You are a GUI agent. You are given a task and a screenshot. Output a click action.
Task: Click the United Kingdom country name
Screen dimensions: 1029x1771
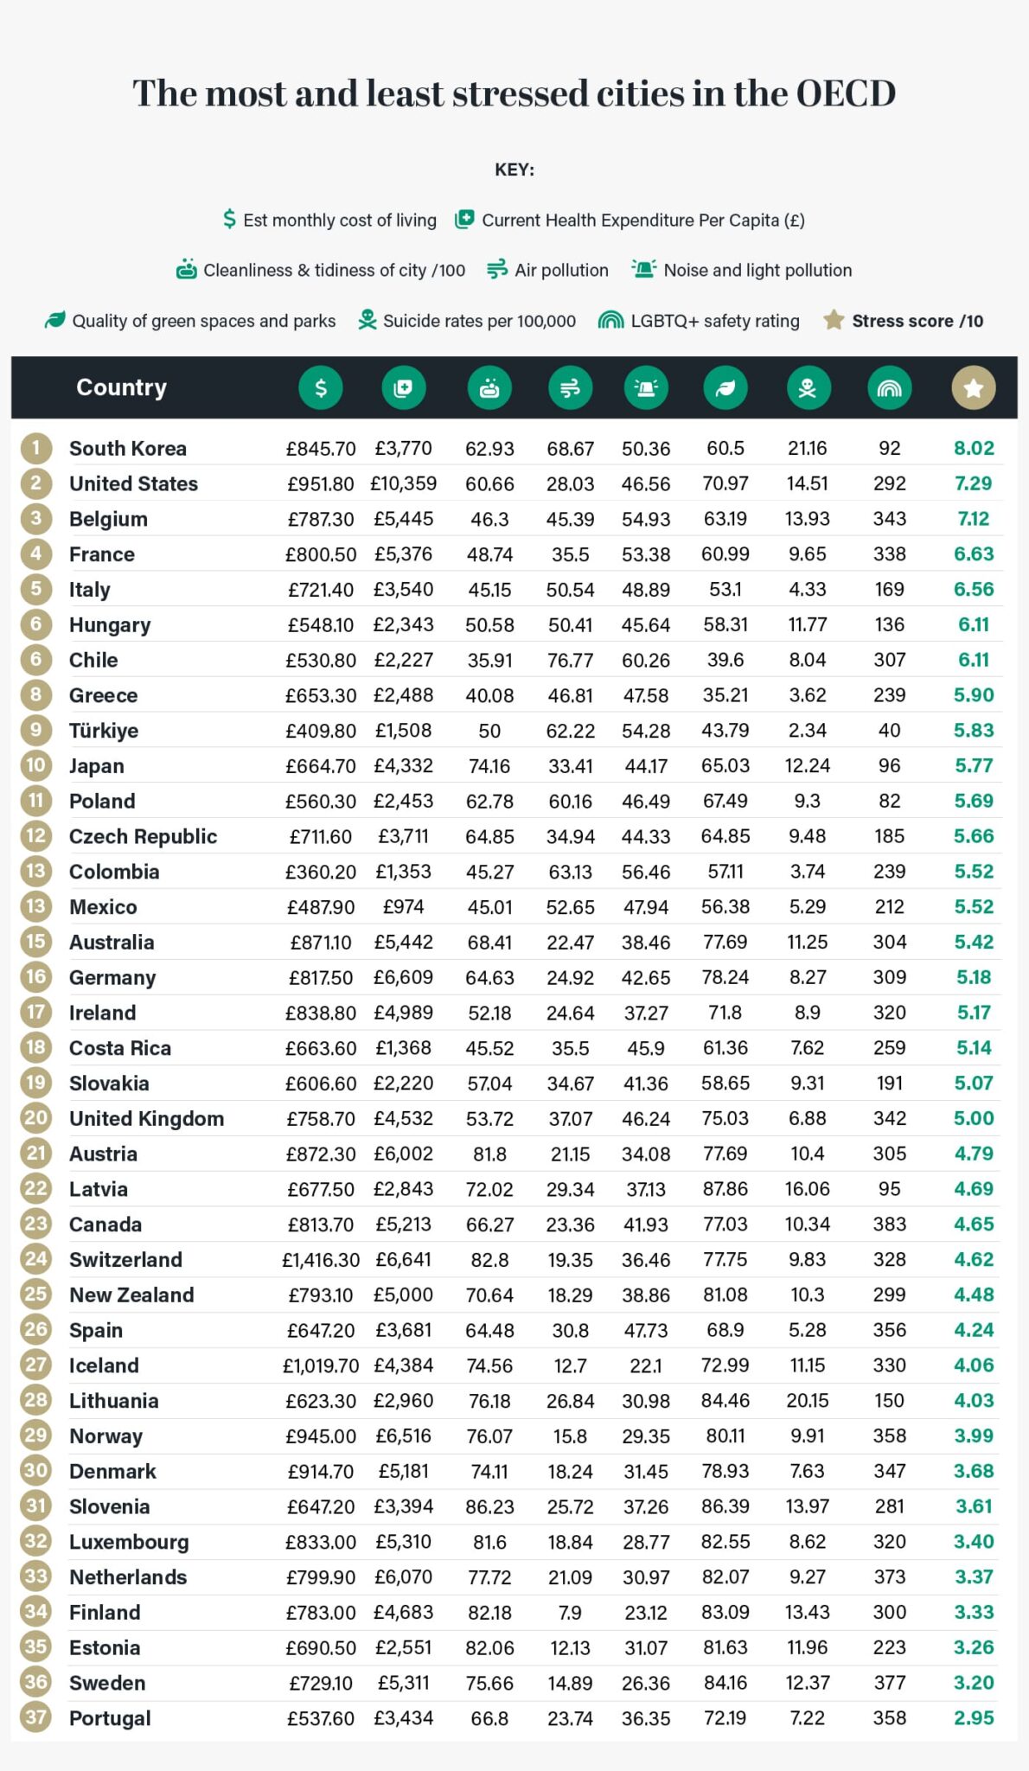pos(147,1118)
